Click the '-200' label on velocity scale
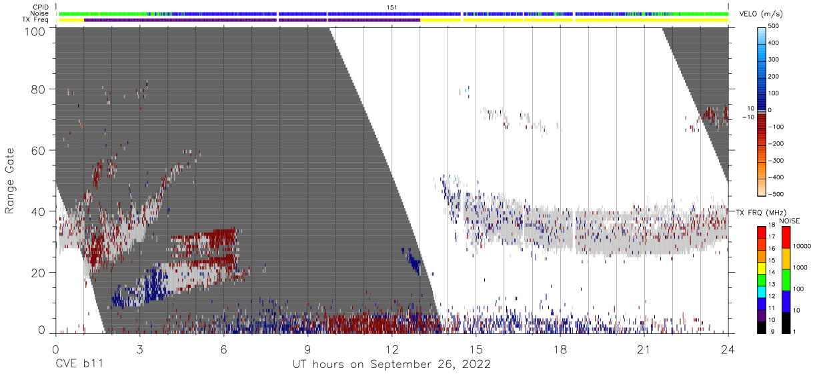819x378 pixels. click(776, 143)
